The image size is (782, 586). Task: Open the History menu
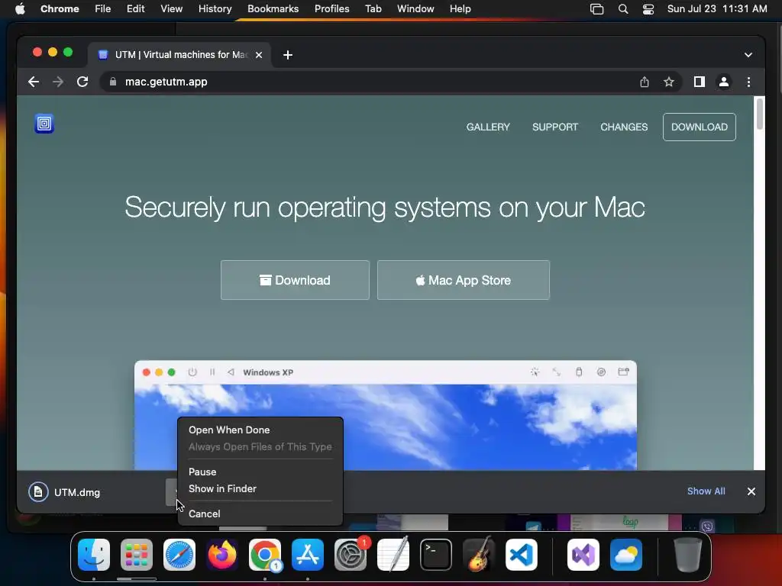click(215, 9)
